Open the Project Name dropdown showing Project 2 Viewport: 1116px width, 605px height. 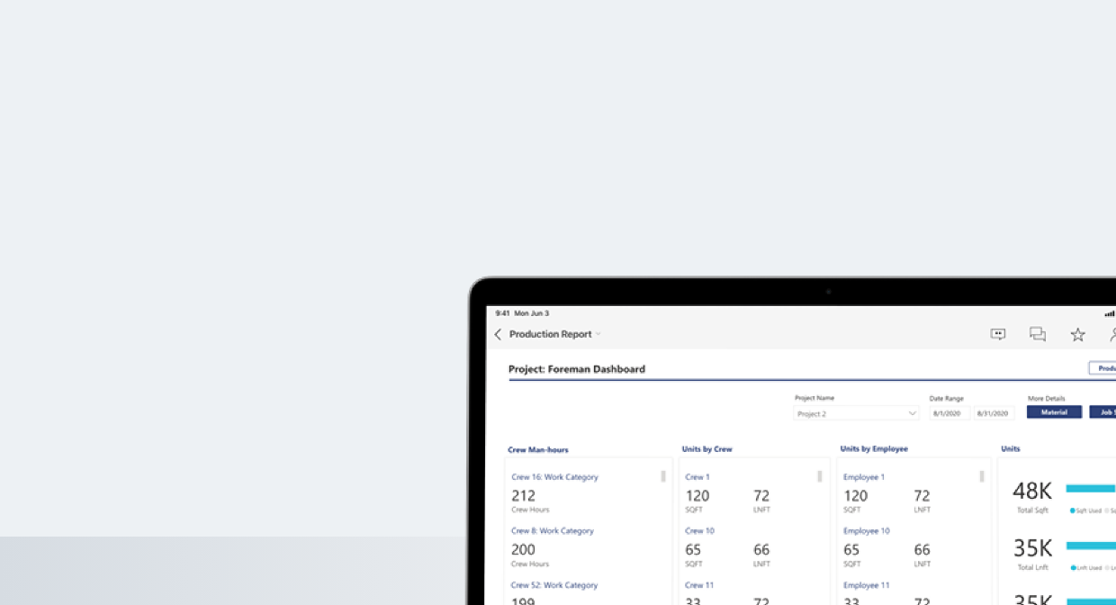pos(857,413)
